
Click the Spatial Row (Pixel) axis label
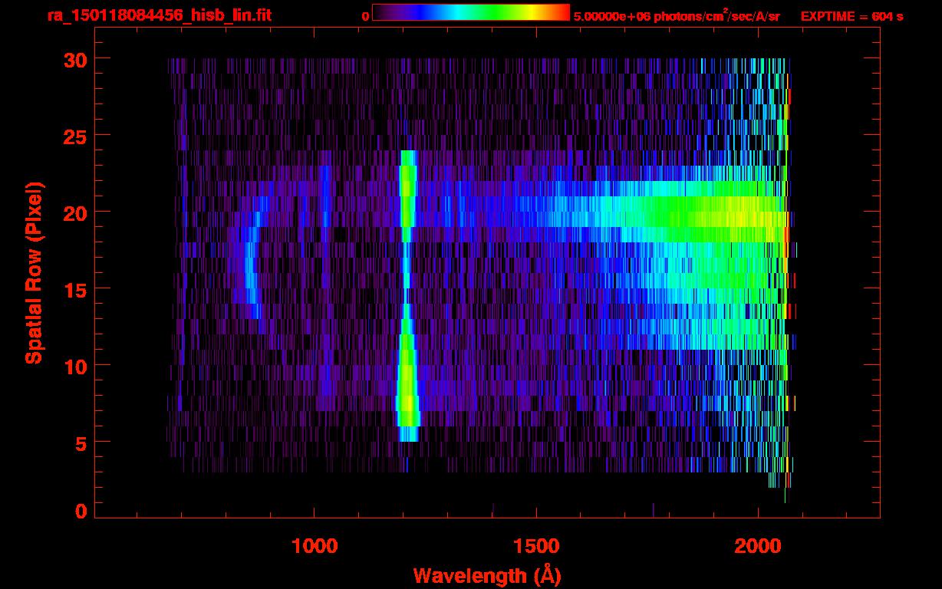point(34,272)
